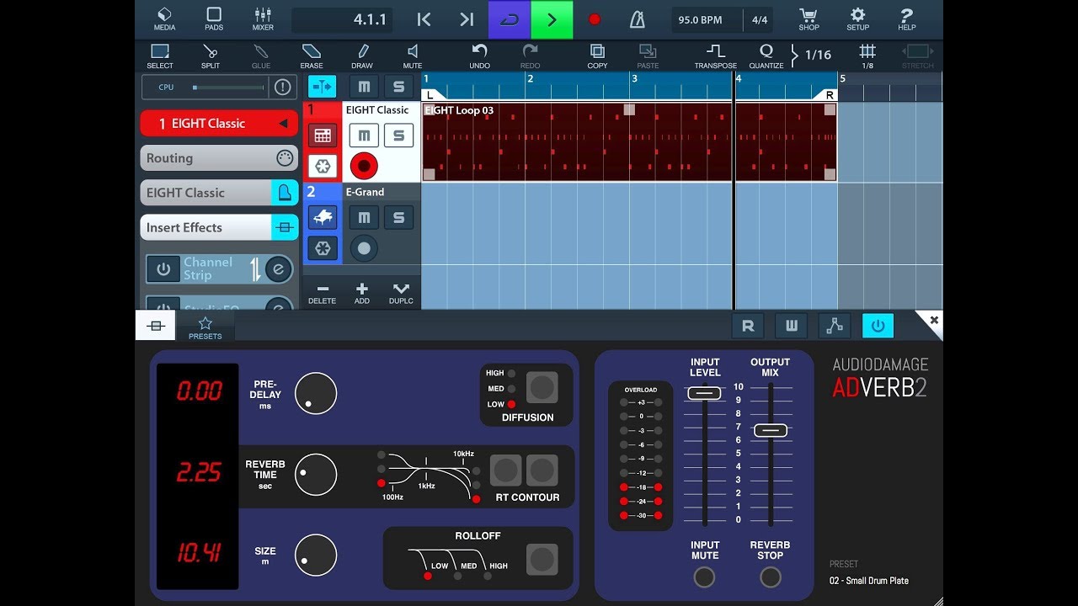Add a new track
This screenshot has width=1078, height=606.
(x=362, y=293)
